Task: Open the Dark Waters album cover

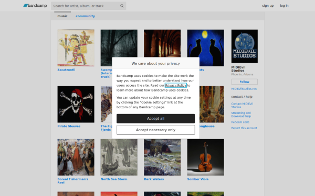Action: click(162, 157)
